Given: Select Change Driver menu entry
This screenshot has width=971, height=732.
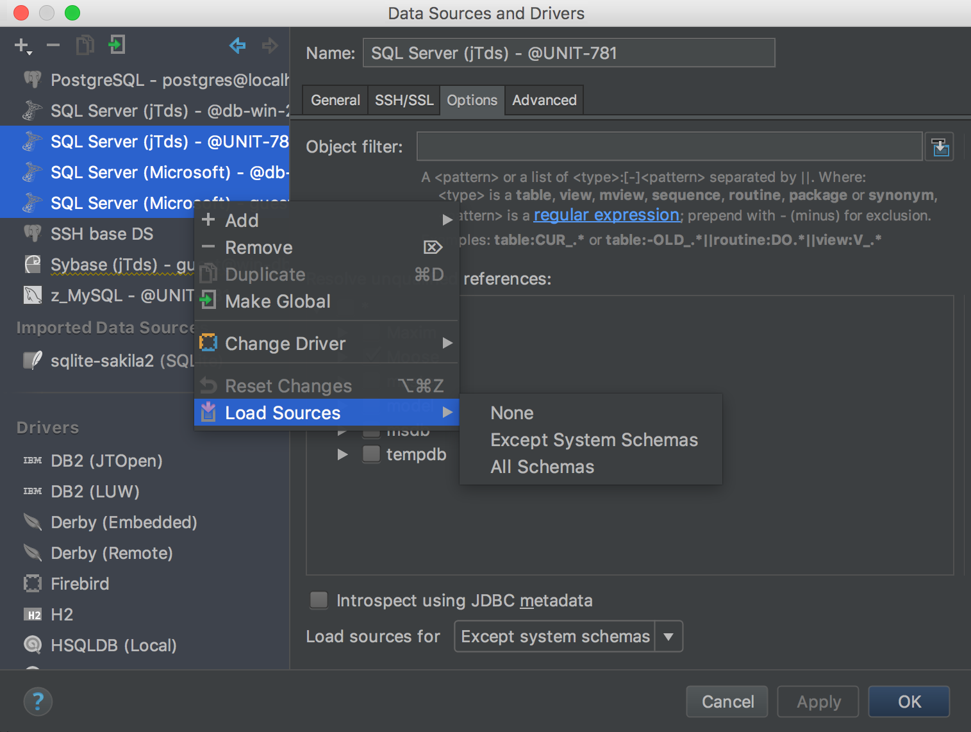Looking at the screenshot, I should (327, 344).
